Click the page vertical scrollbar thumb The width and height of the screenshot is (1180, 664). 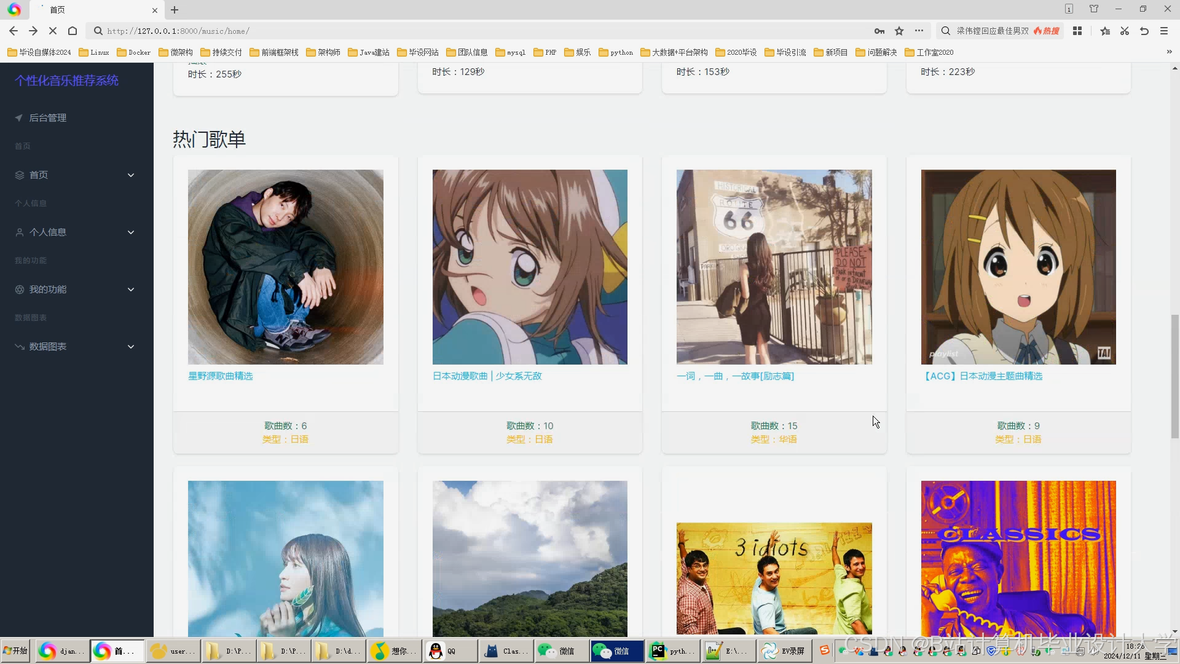click(x=1174, y=376)
